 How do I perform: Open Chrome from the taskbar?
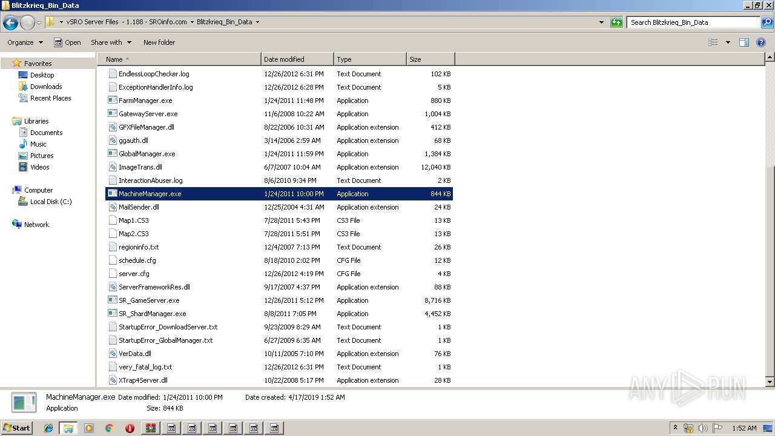(x=109, y=428)
